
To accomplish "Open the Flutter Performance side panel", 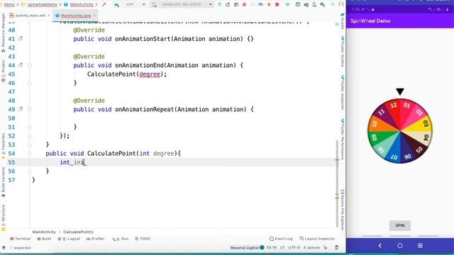I will [x=343, y=140].
